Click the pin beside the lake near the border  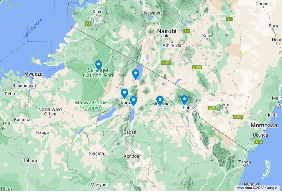pos(136,74)
